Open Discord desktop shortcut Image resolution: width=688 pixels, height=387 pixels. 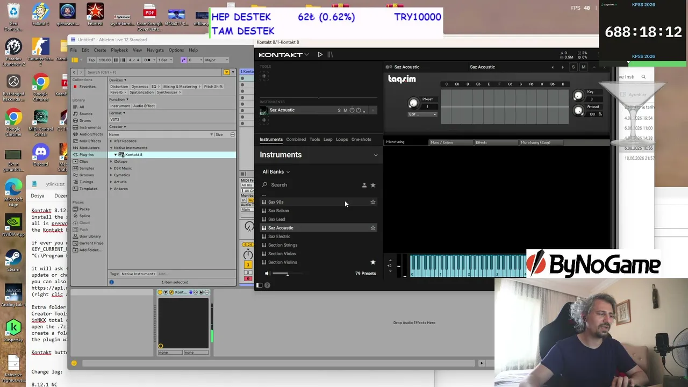point(40,155)
